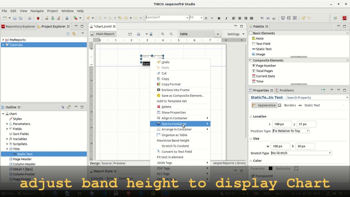
Task: Click the Save toolbar icon
Action: [15, 18]
